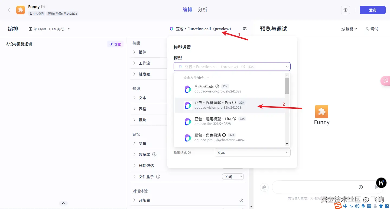The height and width of the screenshot is (209, 390).
Task: Click the model search input field
Action: click(x=232, y=67)
